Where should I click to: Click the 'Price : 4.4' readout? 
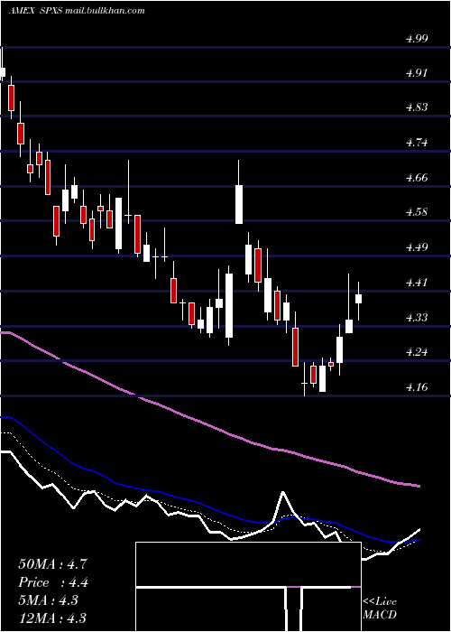click(x=52, y=582)
